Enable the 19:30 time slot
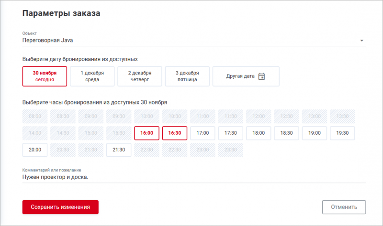383x226 pixels. (342, 133)
